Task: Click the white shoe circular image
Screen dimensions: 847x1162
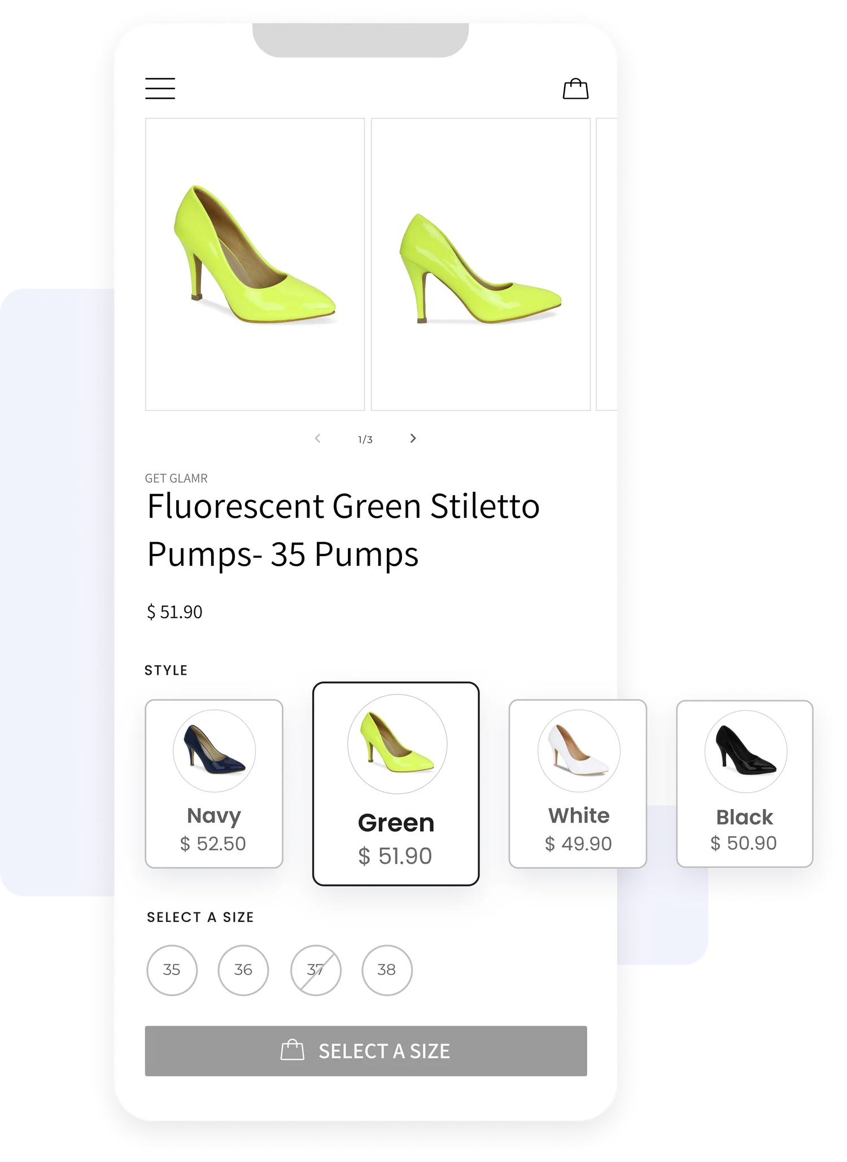Action: 579,750
